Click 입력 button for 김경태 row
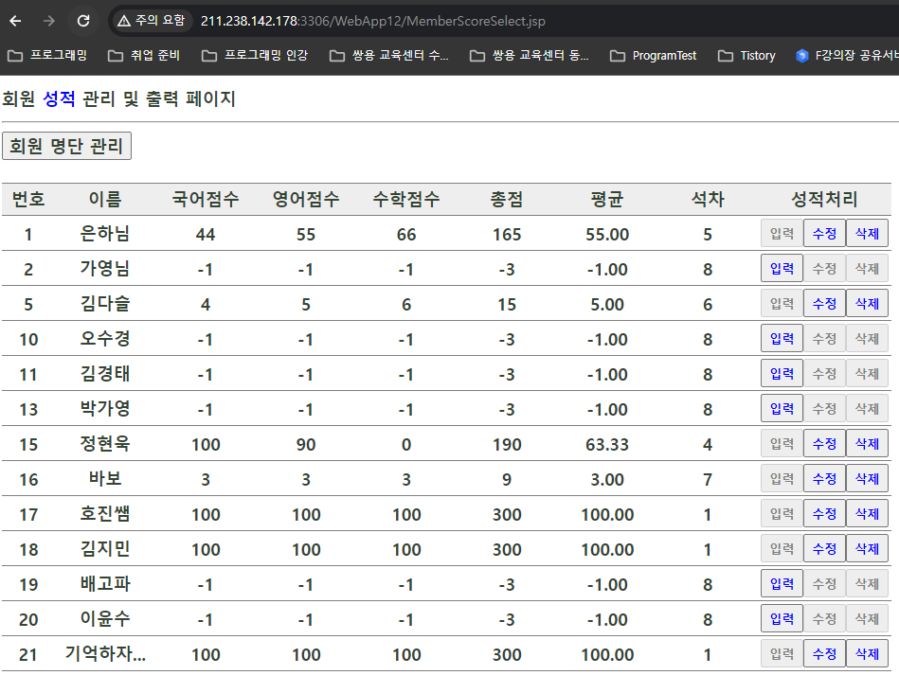 coord(782,373)
